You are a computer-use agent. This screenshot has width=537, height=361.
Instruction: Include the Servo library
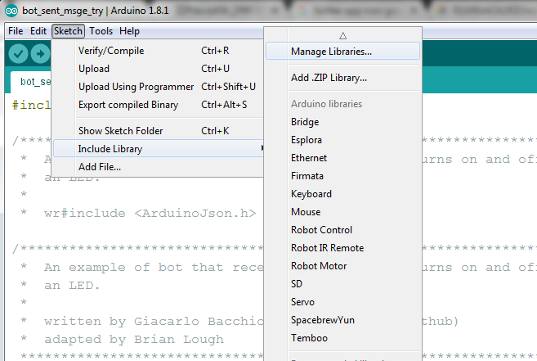tap(342, 302)
